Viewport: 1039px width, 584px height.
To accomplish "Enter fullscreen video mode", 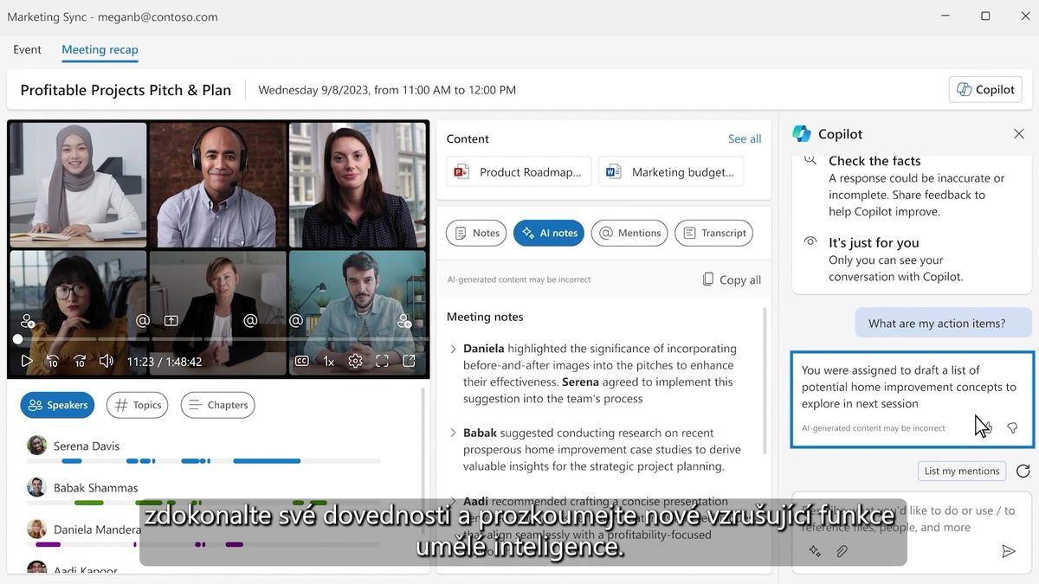I will [x=382, y=362].
